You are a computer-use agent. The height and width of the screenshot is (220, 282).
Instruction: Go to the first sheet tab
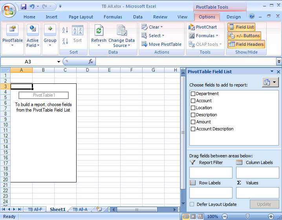[x=4, y=209]
